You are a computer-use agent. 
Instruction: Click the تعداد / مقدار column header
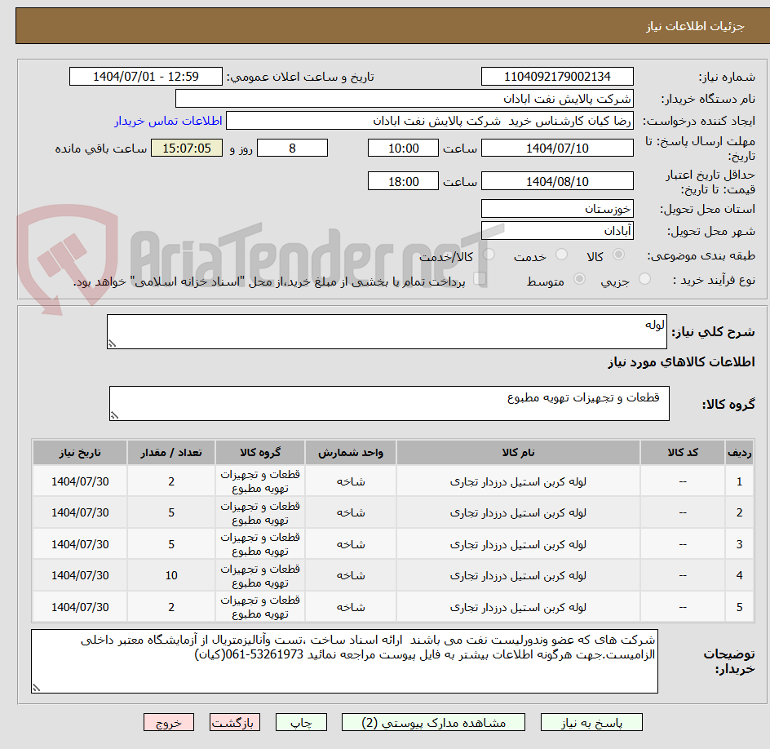click(x=171, y=452)
